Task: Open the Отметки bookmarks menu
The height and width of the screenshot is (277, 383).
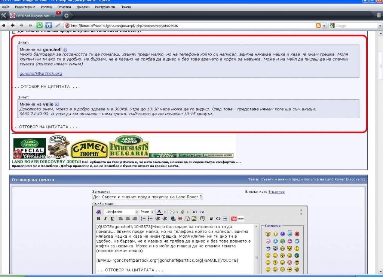Action: (64, 7)
